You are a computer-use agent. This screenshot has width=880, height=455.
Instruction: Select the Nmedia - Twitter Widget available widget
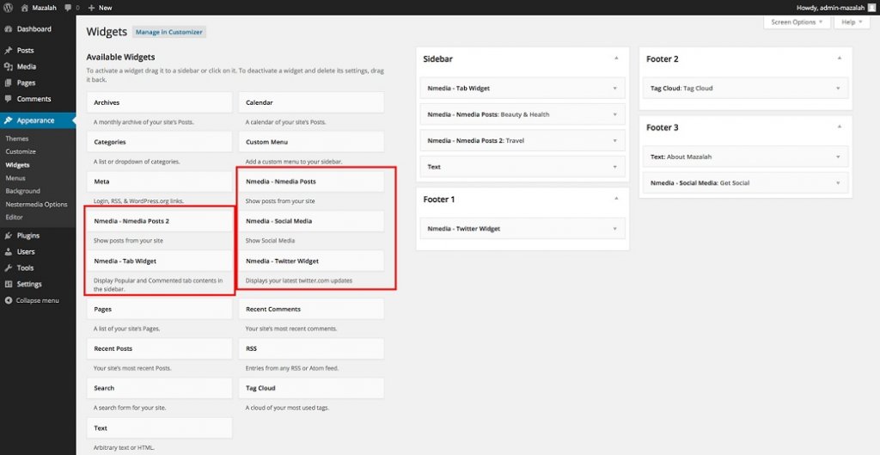pyautogui.click(x=311, y=261)
